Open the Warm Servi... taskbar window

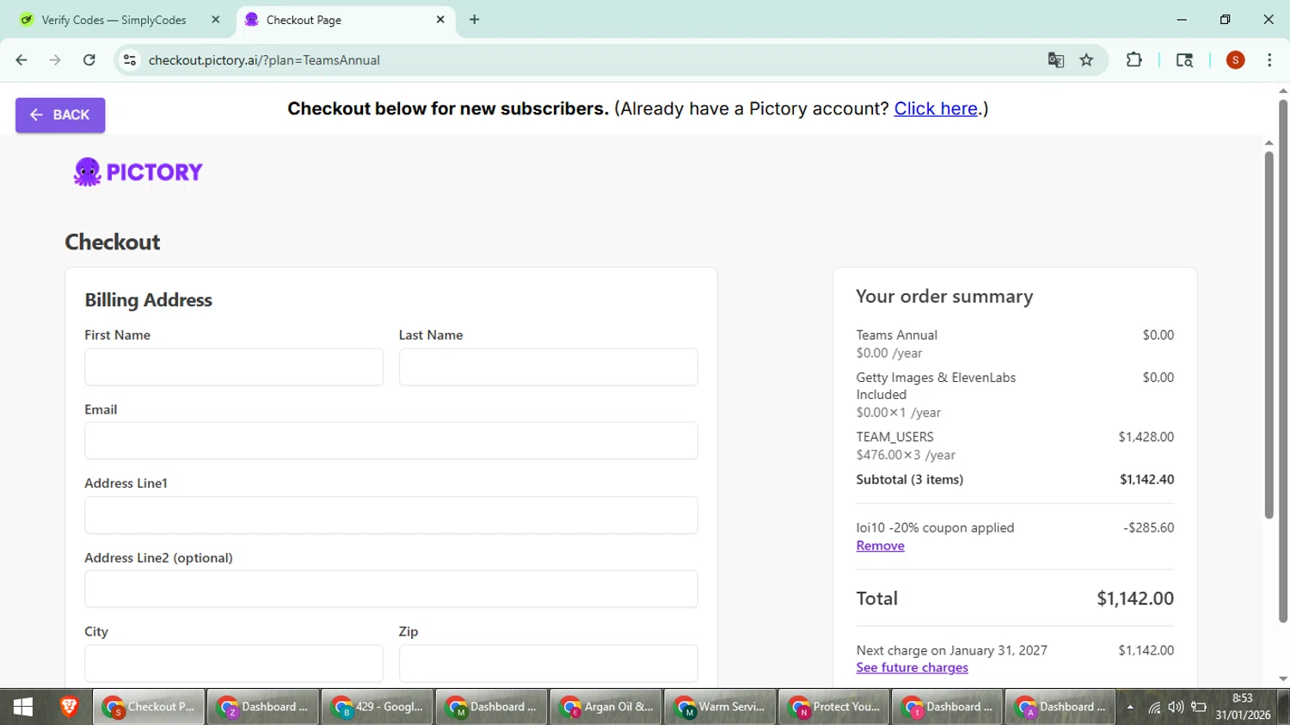coord(720,707)
